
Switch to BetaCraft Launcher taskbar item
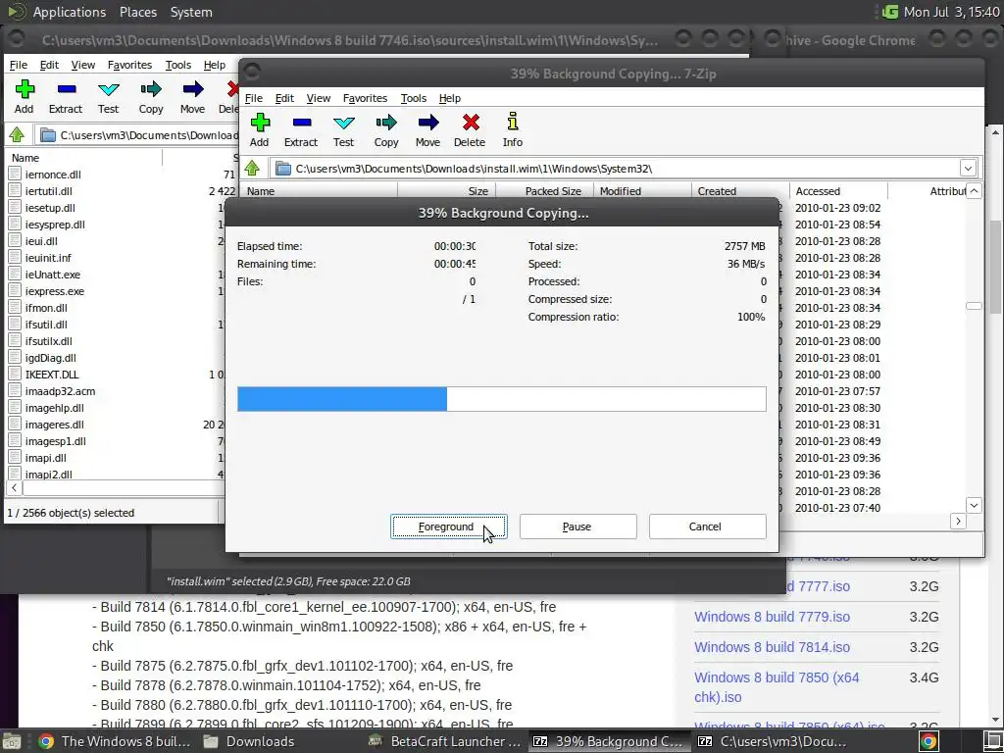point(446,741)
